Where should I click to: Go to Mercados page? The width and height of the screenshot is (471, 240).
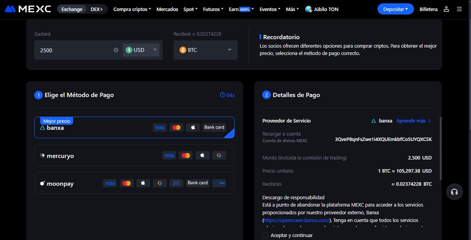tap(167, 9)
